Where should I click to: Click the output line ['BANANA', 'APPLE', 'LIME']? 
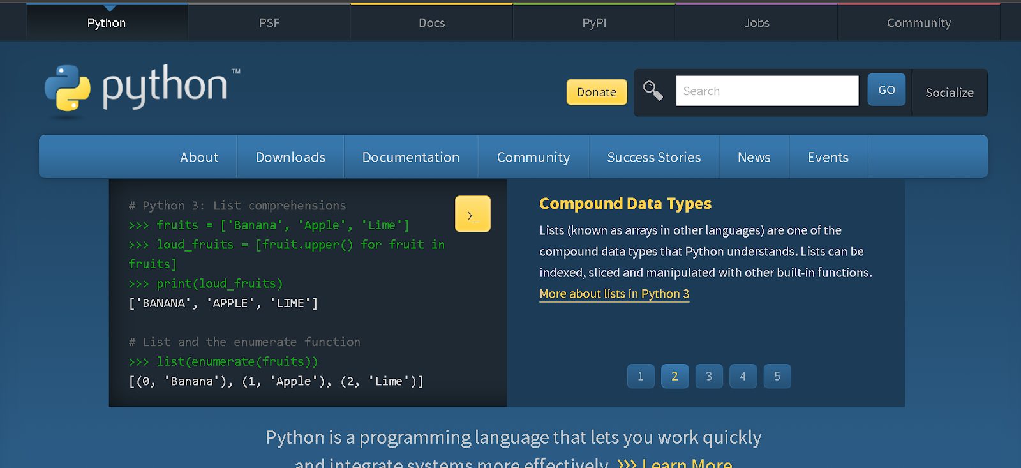tap(223, 303)
